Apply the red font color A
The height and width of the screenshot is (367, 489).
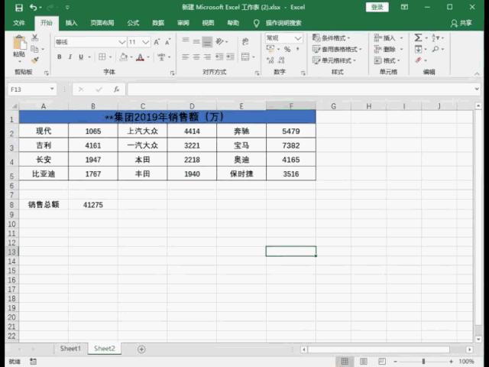click(x=141, y=57)
